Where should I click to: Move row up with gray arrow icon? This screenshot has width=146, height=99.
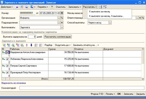tap(27, 45)
